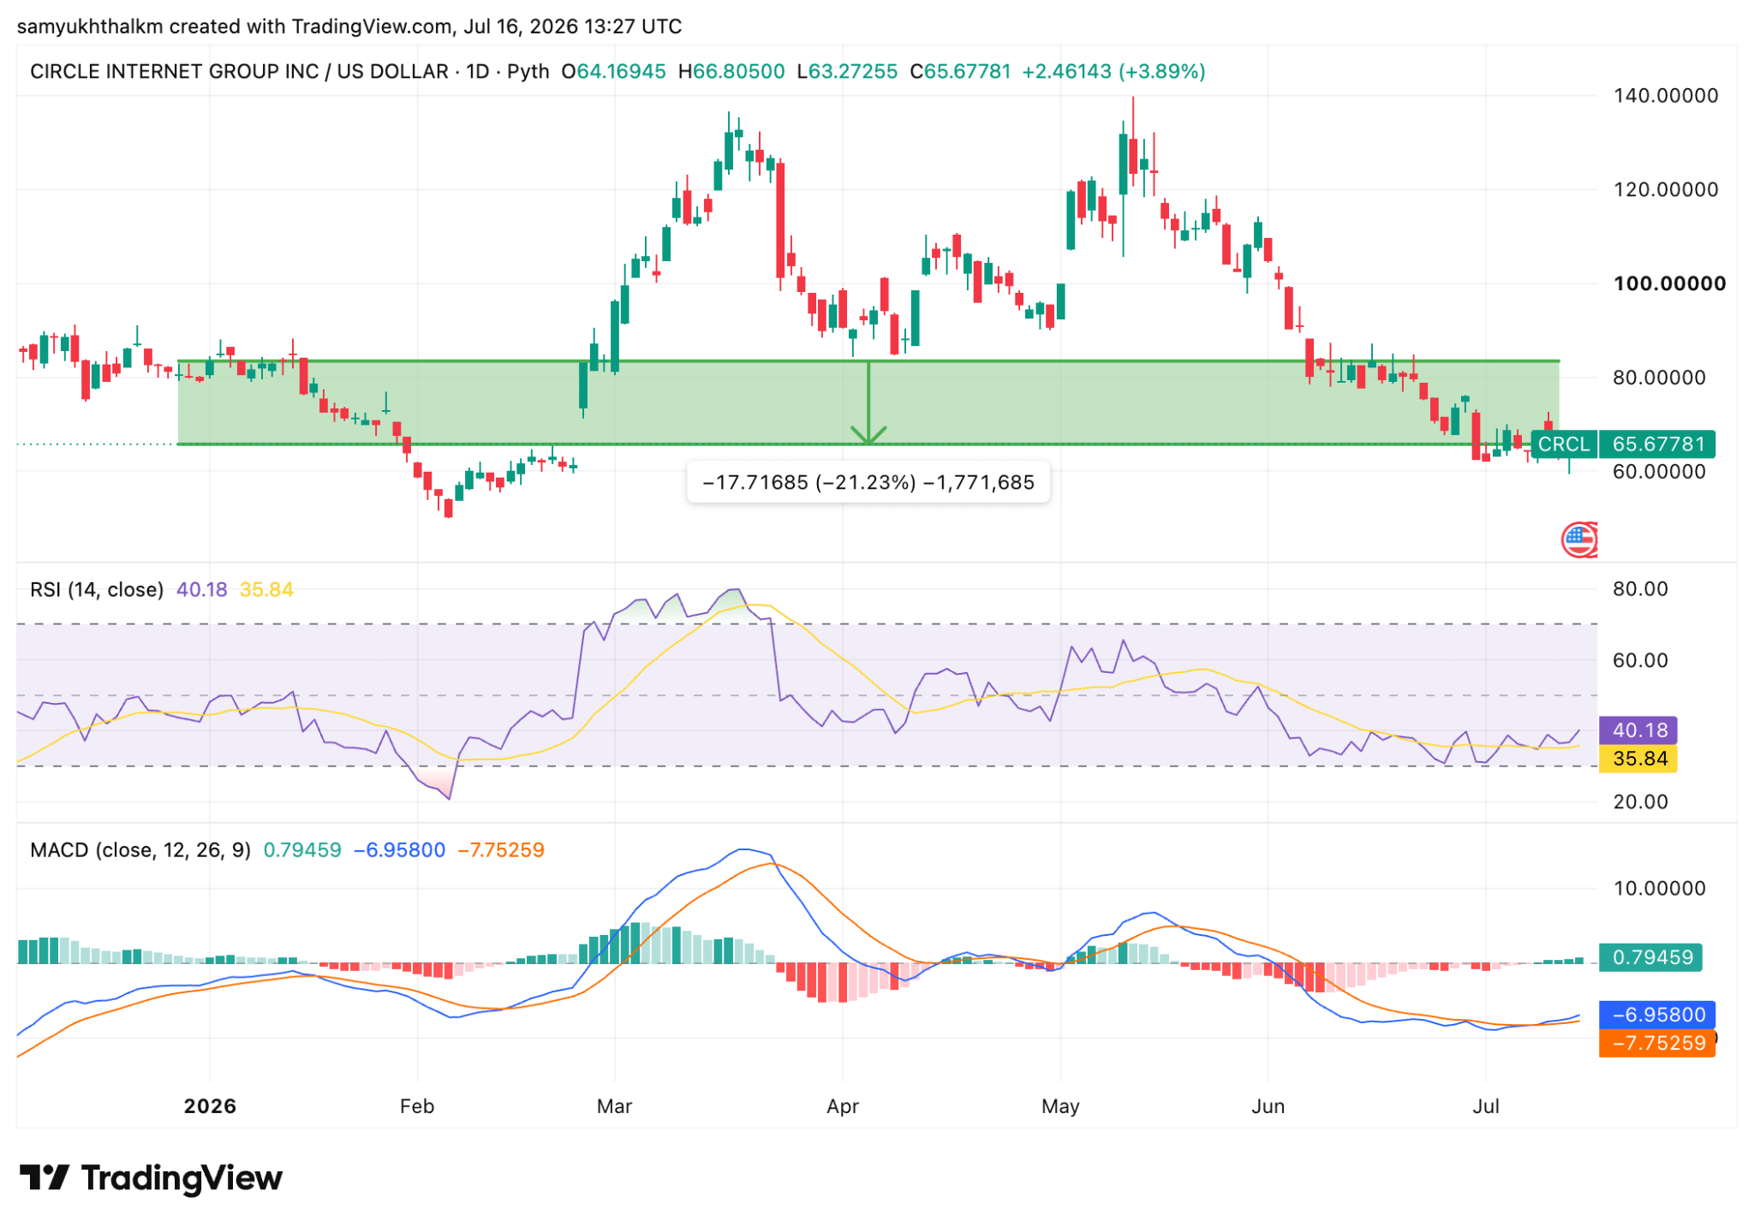Click the open value O64.16945
The width and height of the screenshot is (1754, 1227).
(613, 71)
